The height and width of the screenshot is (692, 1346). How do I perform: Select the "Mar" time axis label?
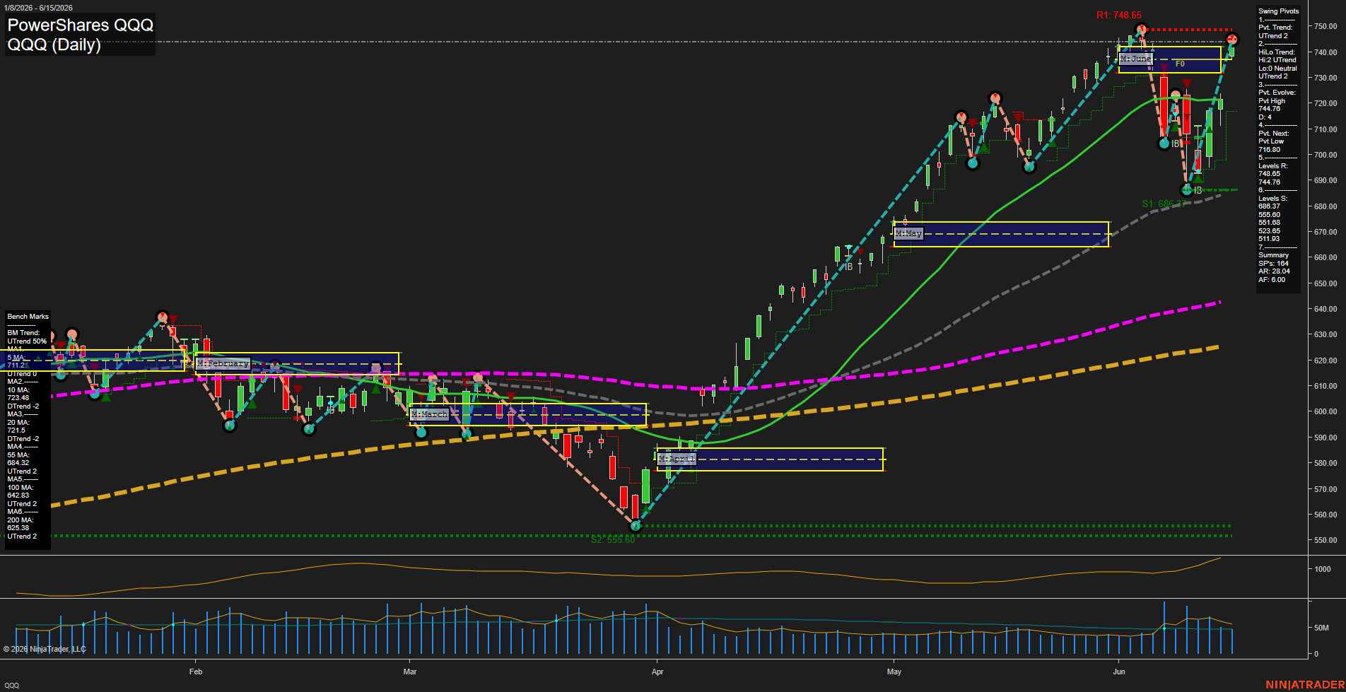tap(410, 672)
